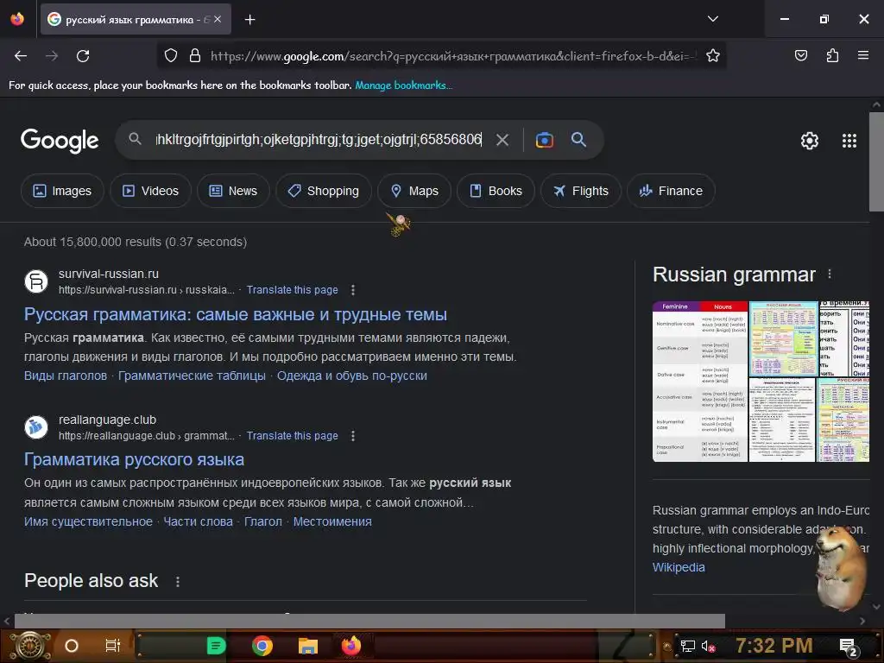Open the green notes app on taskbar
This screenshot has width=884, height=663.
click(216, 646)
